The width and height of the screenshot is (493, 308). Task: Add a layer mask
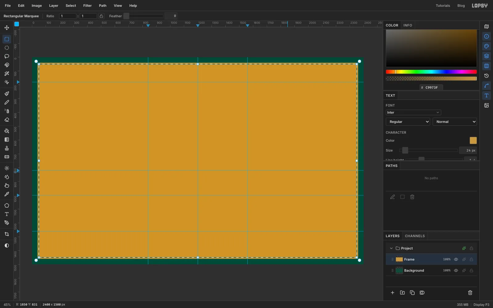click(x=422, y=293)
